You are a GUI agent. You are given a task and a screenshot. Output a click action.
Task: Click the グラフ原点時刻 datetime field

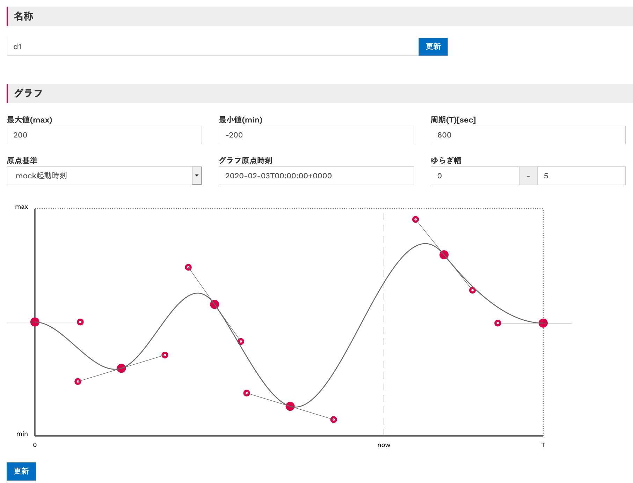point(316,176)
